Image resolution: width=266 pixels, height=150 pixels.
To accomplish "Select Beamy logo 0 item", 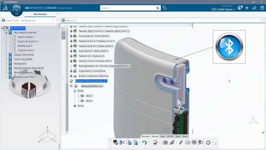I will point(25,46).
